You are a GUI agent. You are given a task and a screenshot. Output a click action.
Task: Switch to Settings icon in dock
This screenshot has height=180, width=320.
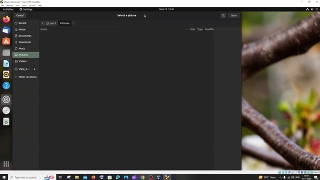(6, 99)
